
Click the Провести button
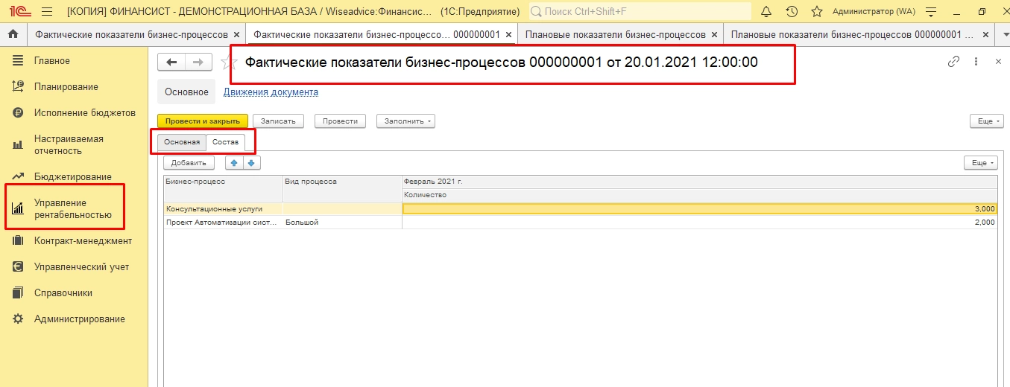340,121
